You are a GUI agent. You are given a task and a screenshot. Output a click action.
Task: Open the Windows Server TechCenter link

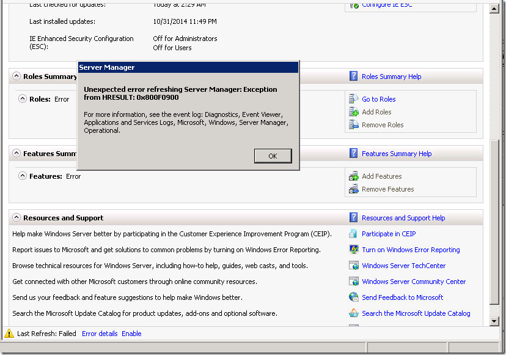coord(404,266)
